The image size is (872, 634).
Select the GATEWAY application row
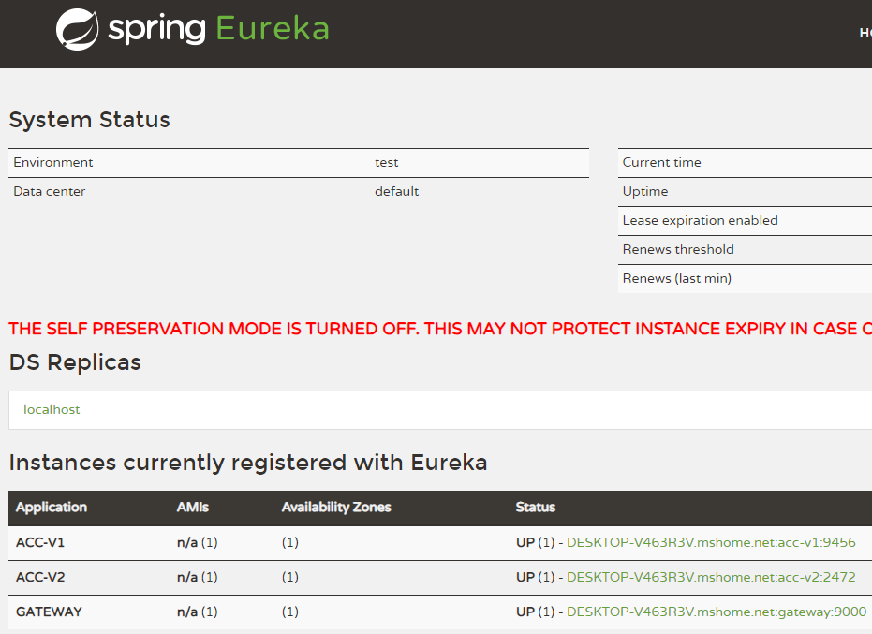point(49,612)
